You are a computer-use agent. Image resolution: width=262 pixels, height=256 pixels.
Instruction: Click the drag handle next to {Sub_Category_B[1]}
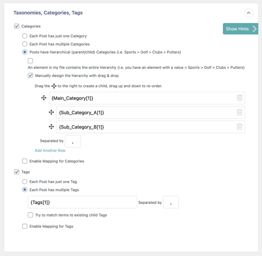pos(51,127)
